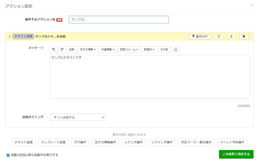Viewport: 257px width, 164px height.
Task: Click the 保存するアクション名 input field
Action: 118,20
